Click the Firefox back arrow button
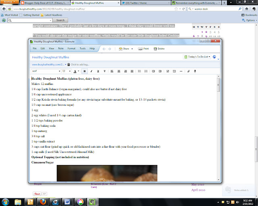Viewport: 258px width, 206px height. tap(4, 9)
